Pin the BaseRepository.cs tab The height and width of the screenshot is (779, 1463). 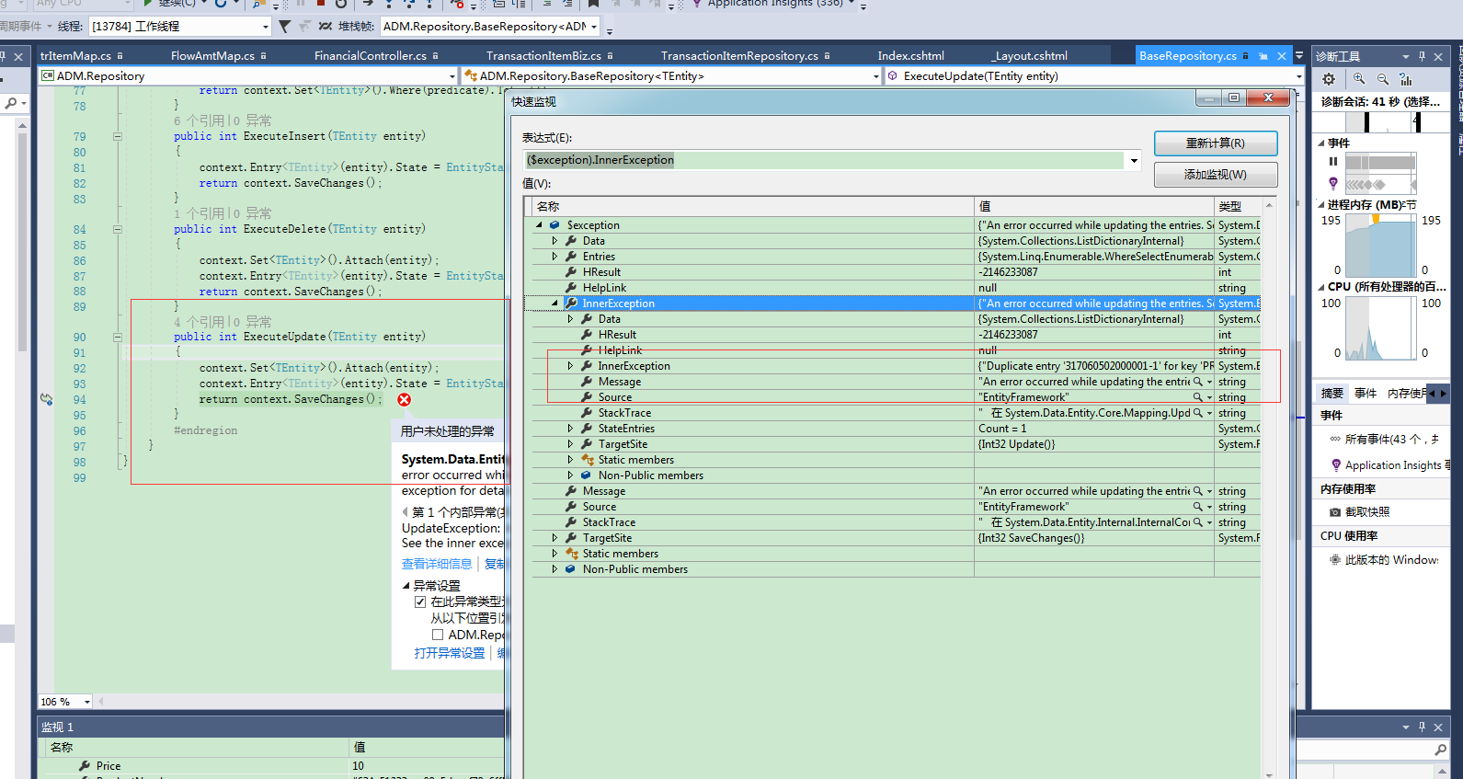click(x=1263, y=56)
